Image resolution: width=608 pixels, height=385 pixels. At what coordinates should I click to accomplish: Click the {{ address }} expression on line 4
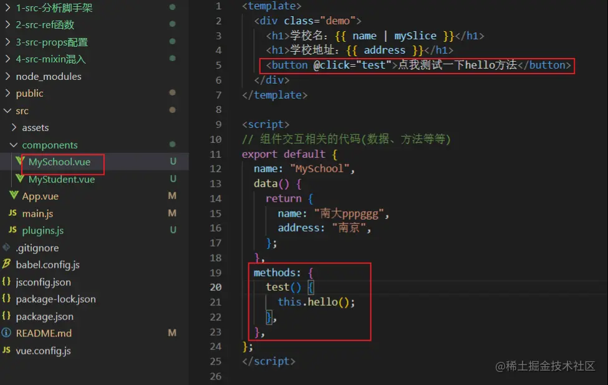[x=385, y=51]
